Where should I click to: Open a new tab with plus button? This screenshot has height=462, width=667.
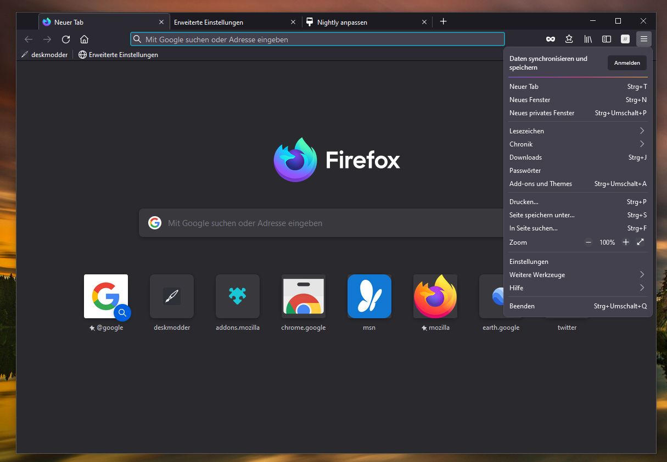click(444, 21)
